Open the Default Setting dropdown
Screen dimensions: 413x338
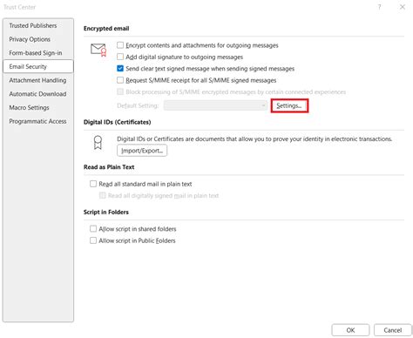coord(215,105)
